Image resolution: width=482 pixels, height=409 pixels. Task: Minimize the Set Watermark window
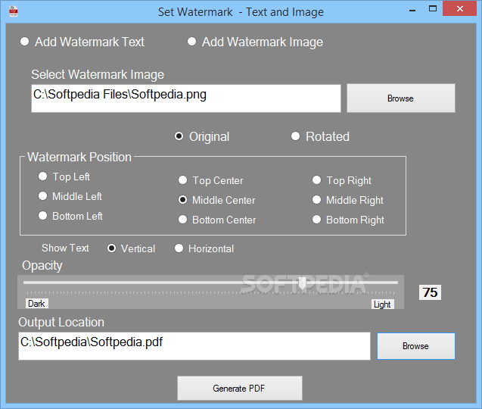[x=412, y=11]
